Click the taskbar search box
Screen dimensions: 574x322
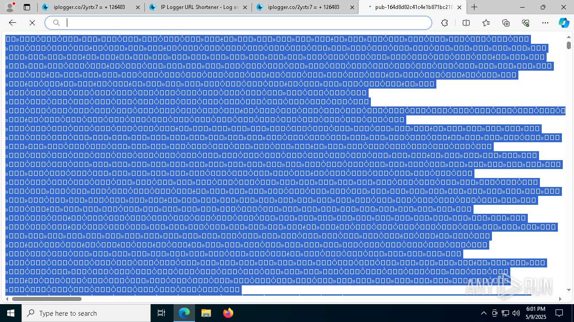(86, 313)
